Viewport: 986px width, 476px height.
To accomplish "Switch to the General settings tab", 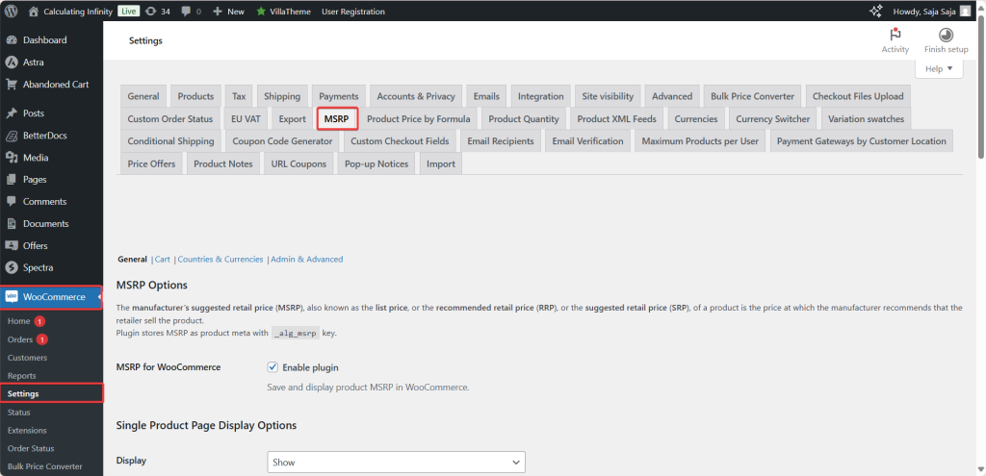I will tap(143, 96).
